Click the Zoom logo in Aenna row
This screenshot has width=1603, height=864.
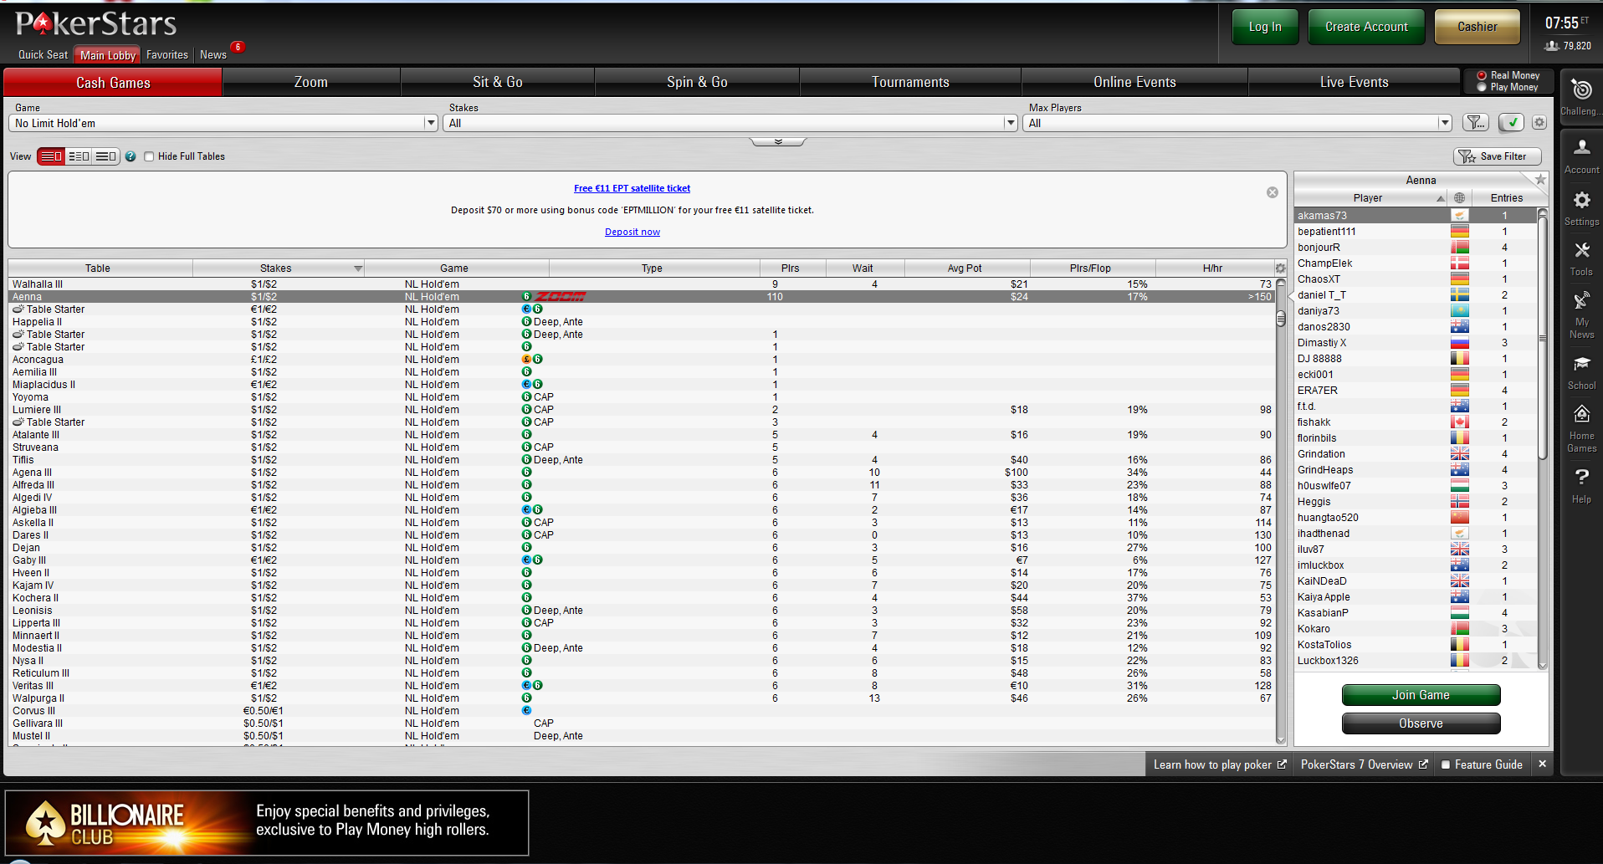(x=561, y=297)
